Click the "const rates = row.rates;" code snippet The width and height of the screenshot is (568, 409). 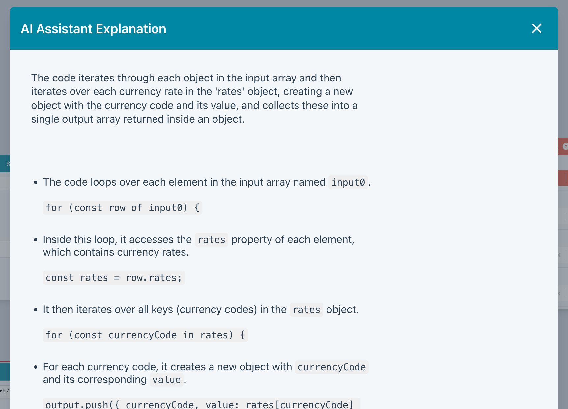(114, 278)
